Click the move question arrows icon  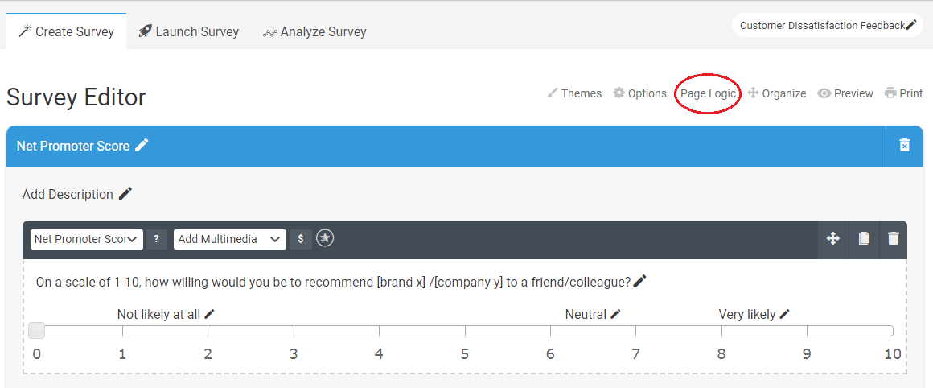[832, 239]
